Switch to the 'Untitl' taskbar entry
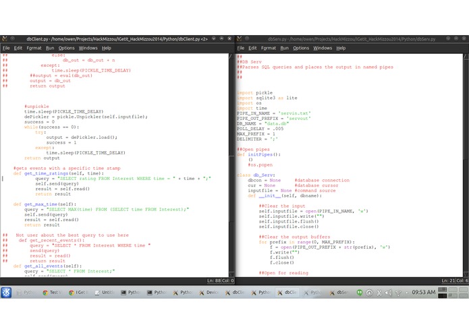Screen dimensions: 469x333 (x=105, y=293)
